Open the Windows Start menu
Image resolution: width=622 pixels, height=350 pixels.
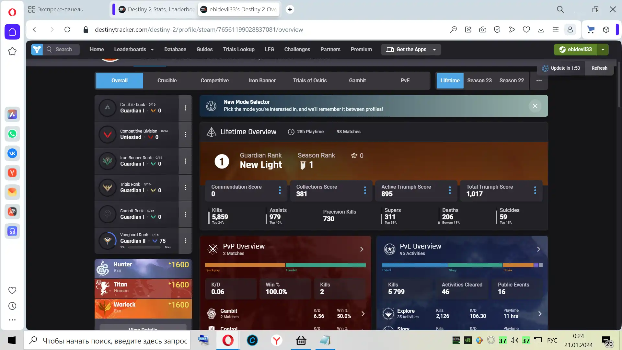pyautogui.click(x=12, y=340)
